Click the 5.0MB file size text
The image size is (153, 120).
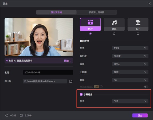pyautogui.click(x=28, y=115)
